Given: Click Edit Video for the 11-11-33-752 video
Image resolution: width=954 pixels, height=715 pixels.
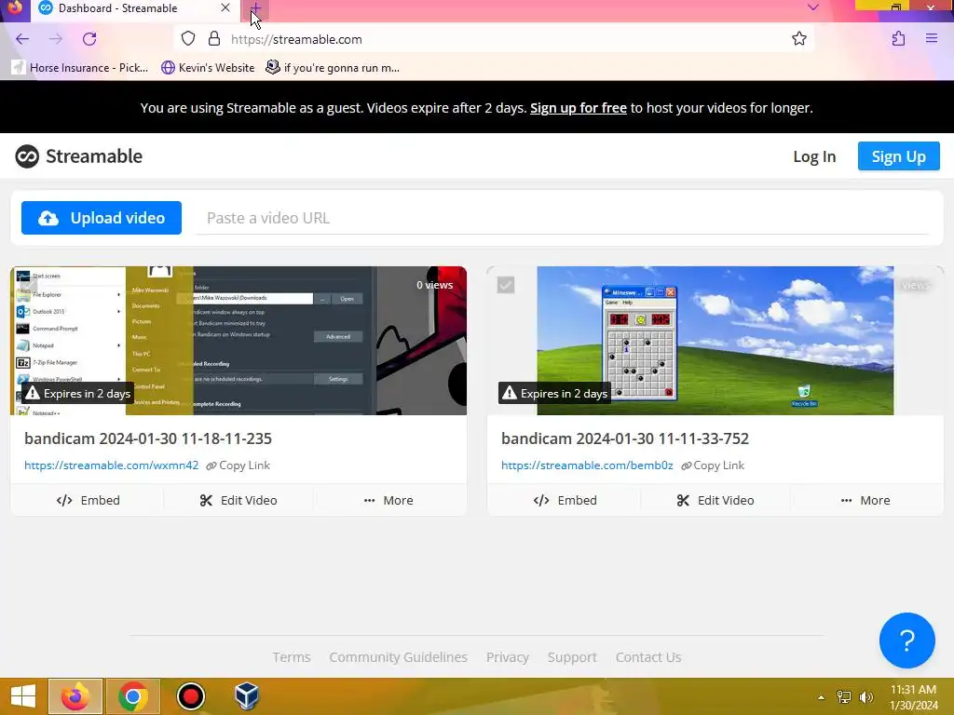Looking at the screenshot, I should pyautogui.click(x=715, y=500).
